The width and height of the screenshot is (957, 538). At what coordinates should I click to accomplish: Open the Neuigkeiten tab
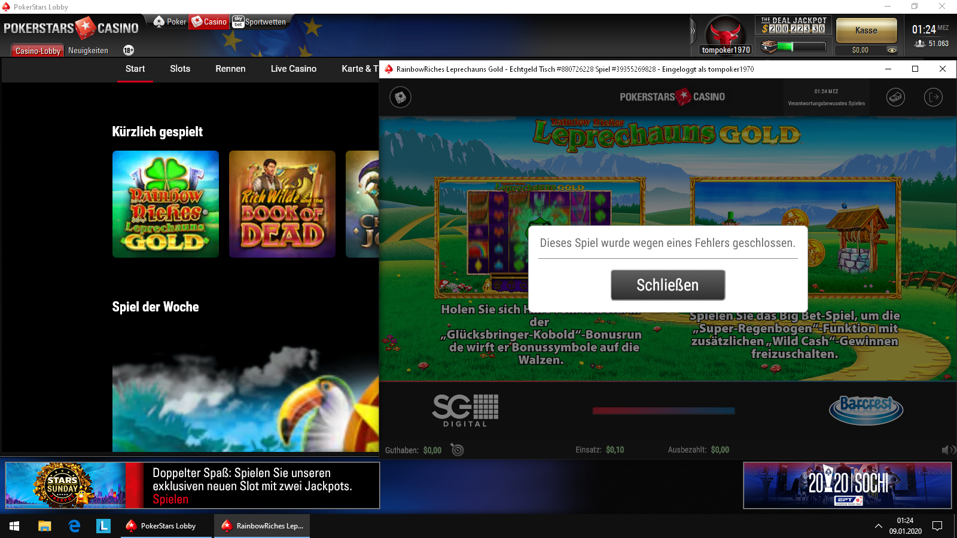(88, 51)
